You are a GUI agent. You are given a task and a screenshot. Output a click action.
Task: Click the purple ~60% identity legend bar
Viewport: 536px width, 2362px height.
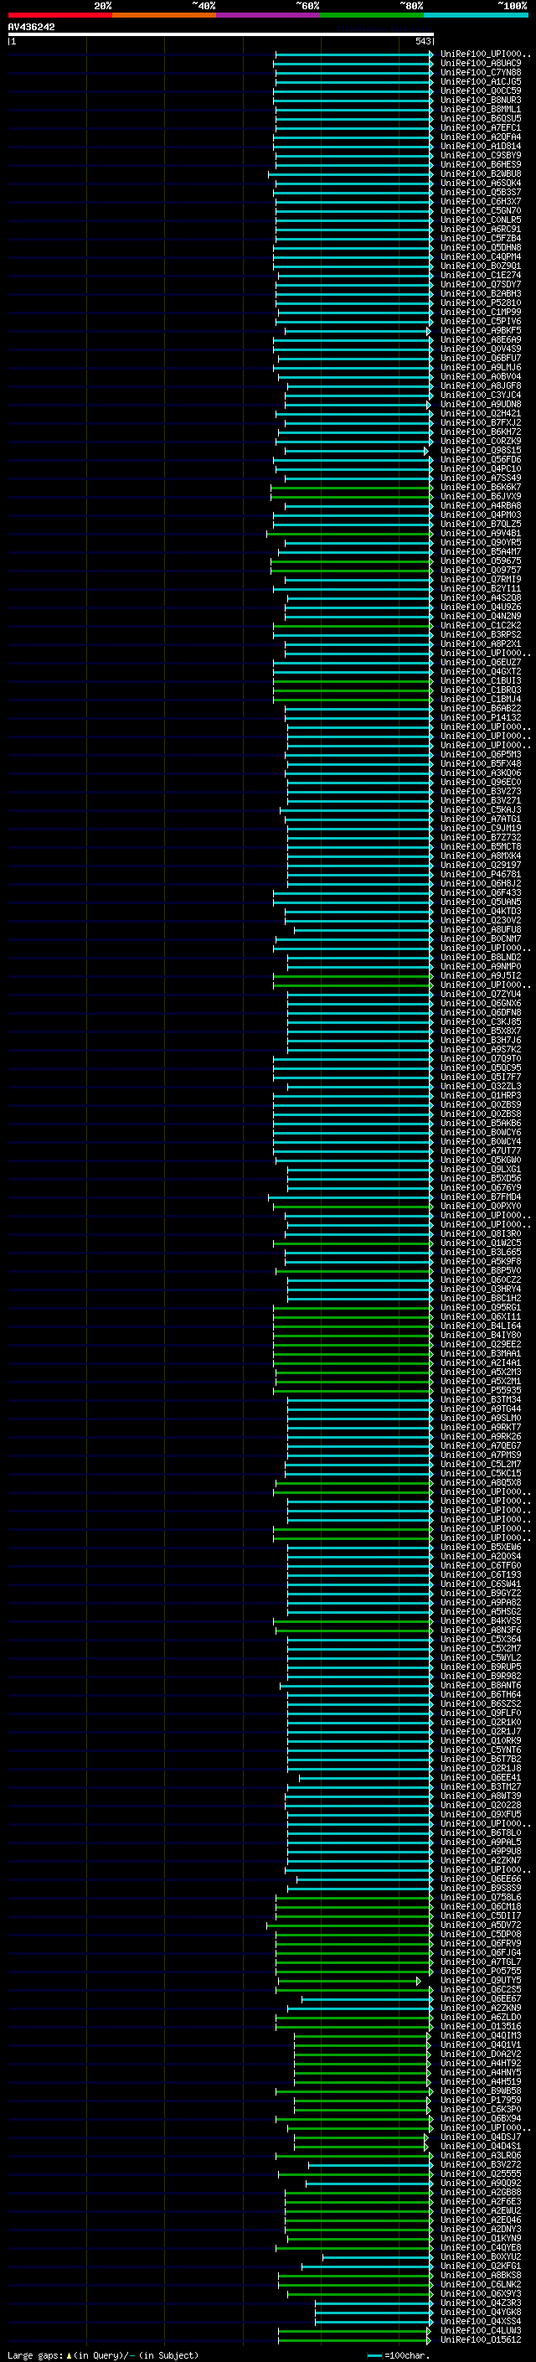tap(269, 15)
